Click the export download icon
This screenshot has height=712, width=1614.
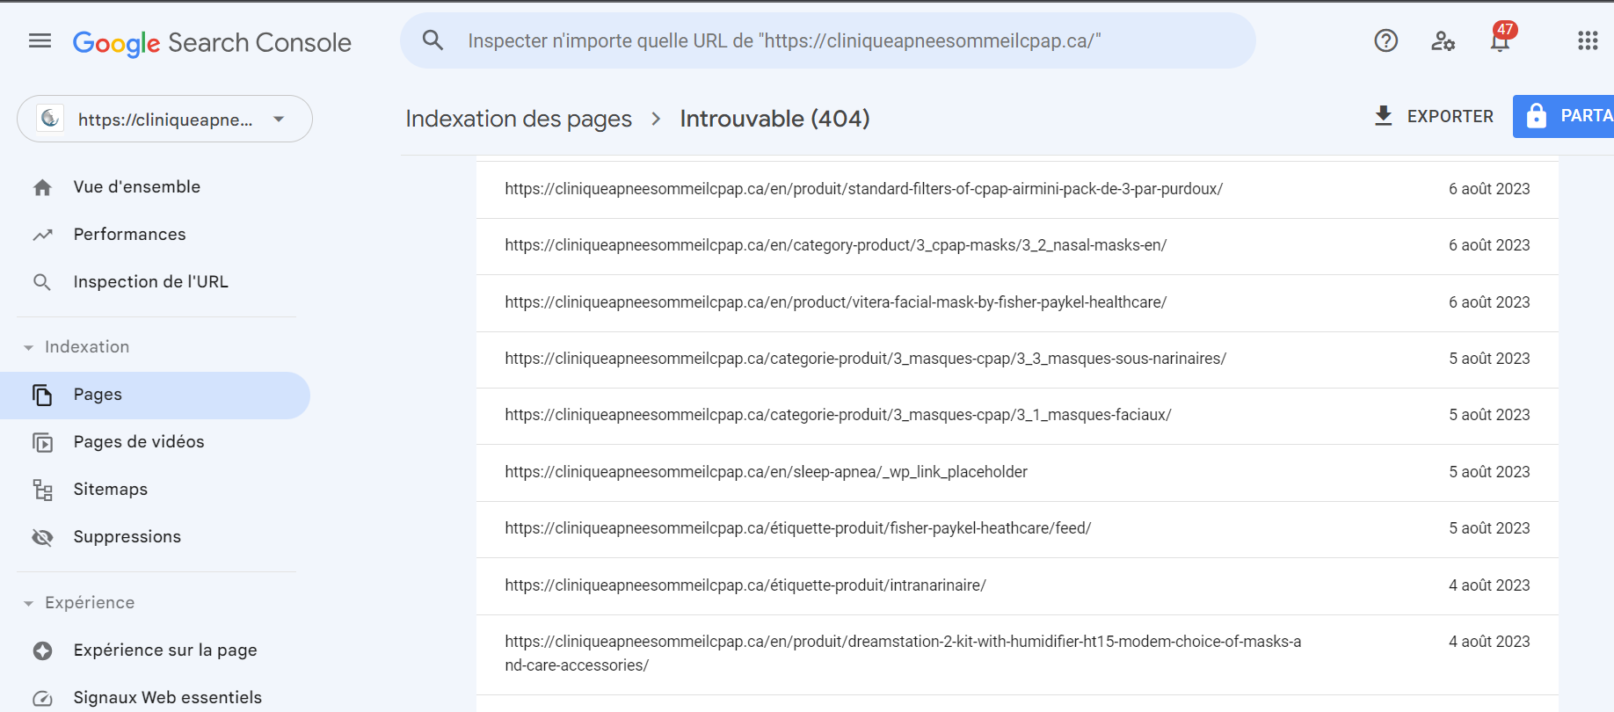1383,116
